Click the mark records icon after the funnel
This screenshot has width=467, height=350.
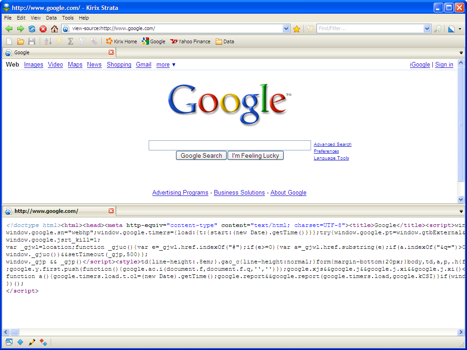pyautogui.click(x=93, y=41)
